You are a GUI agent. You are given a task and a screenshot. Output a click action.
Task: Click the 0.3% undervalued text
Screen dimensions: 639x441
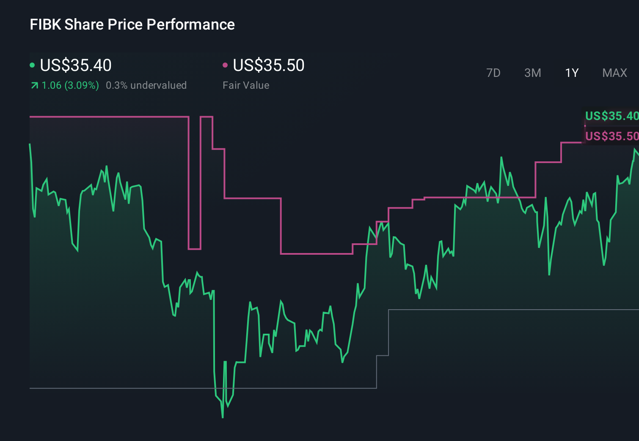tap(146, 85)
